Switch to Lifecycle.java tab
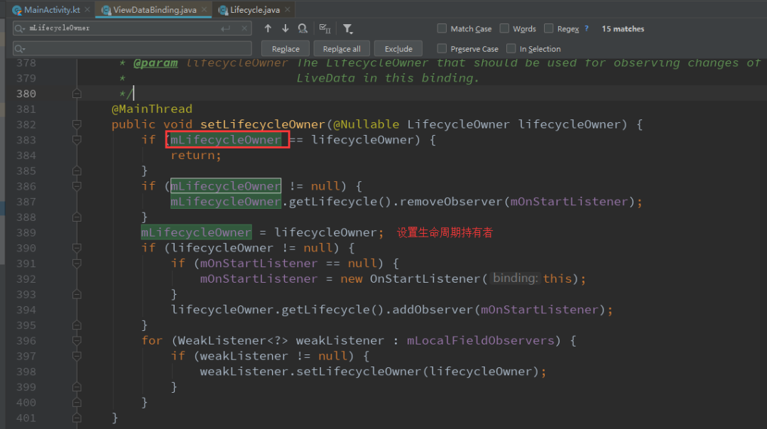This screenshot has width=767, height=429. pos(254,10)
